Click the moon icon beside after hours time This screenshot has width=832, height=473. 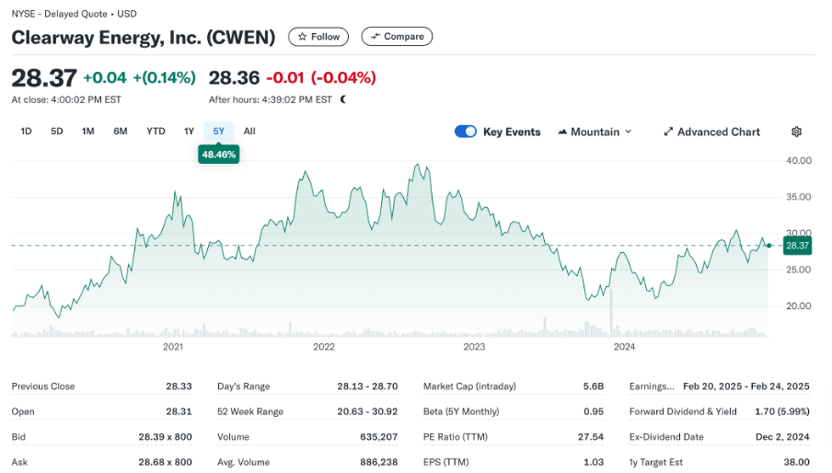[x=343, y=99]
